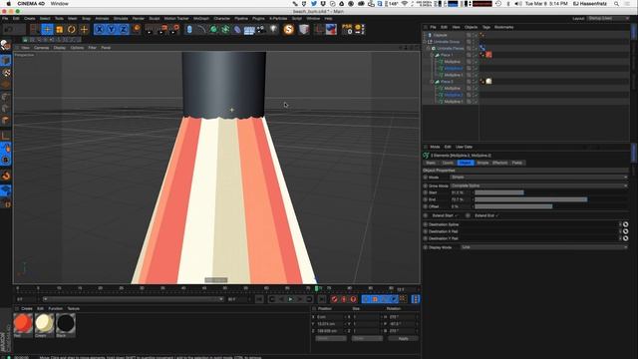Viewport: 638px width, 359px height.
Task: Play the animation forward
Action: (x=290, y=299)
